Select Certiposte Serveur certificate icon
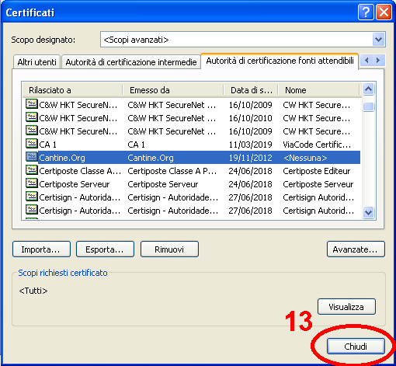The width and height of the screenshot is (396, 366). (x=32, y=183)
